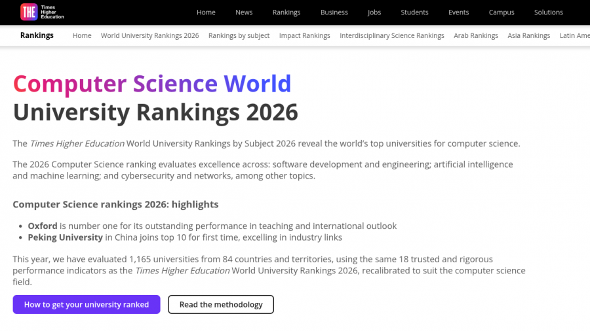Open the Events menu
Image resolution: width=590 pixels, height=331 pixels.
tap(458, 12)
